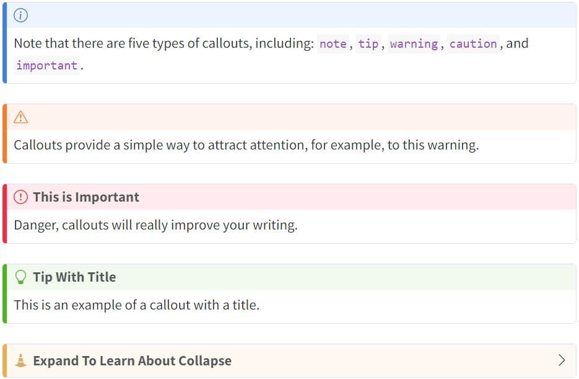The height and width of the screenshot is (379, 579).
Task: Click the 'tip' inline code term
Action: pyautogui.click(x=368, y=43)
